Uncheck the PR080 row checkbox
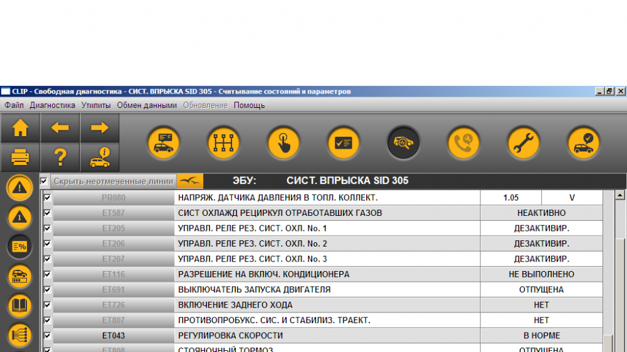This screenshot has height=352, width=627. [47, 198]
